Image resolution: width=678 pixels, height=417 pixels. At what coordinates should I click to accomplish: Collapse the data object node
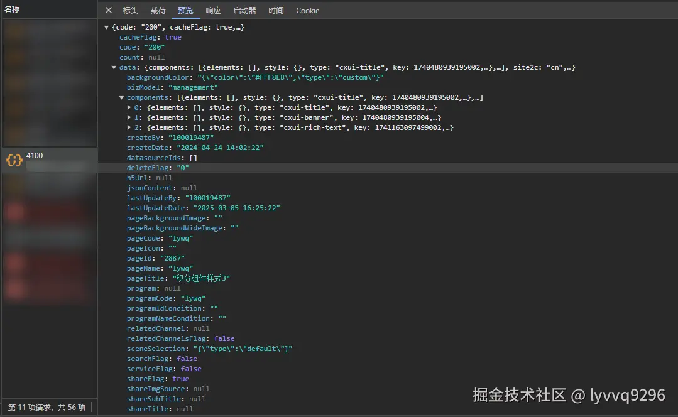coord(114,67)
